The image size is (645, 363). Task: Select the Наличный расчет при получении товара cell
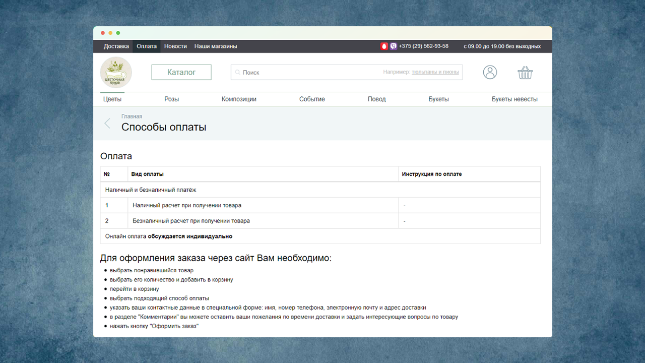263,206
